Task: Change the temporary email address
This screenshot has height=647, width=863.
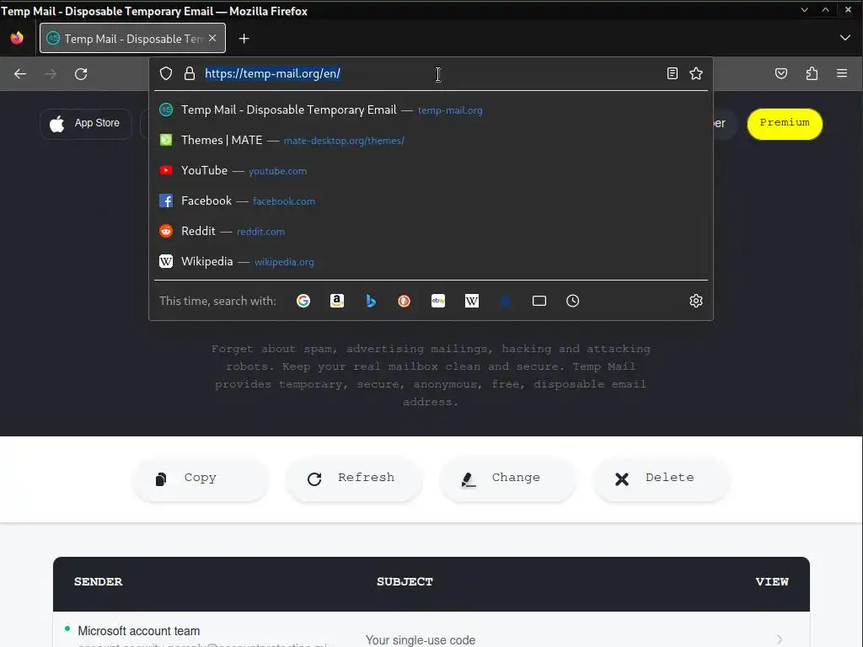Action: click(x=508, y=479)
